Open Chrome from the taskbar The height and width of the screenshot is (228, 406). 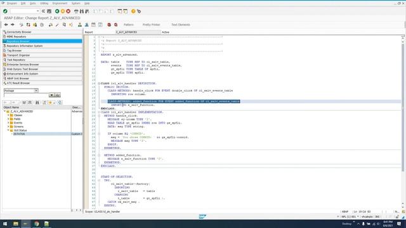pos(37,224)
